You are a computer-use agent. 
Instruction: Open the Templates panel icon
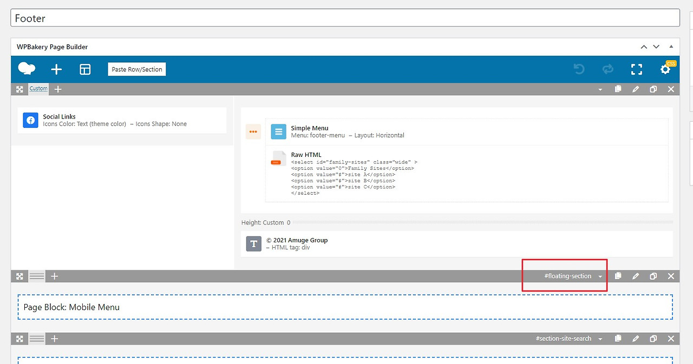(x=85, y=69)
